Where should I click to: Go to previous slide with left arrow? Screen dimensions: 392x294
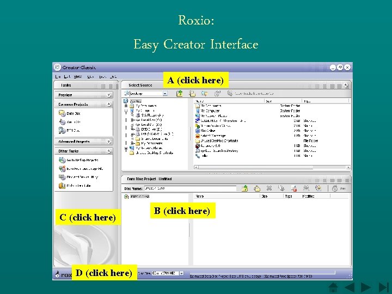(350, 287)
